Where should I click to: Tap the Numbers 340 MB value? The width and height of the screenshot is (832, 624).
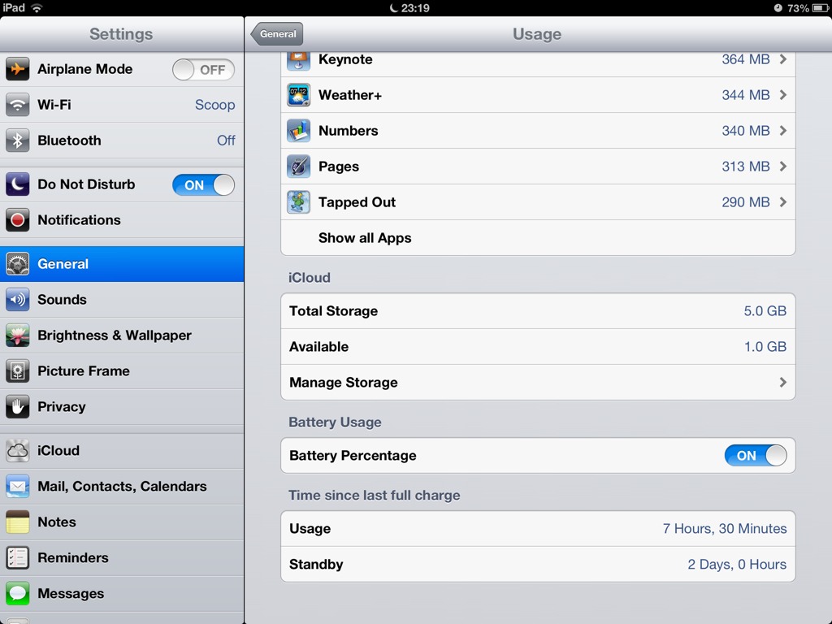tap(746, 131)
